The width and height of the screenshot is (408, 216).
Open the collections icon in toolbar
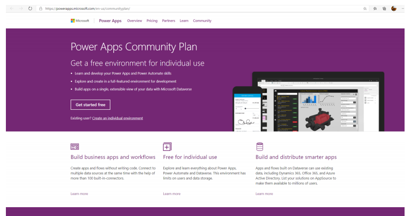[x=384, y=9]
